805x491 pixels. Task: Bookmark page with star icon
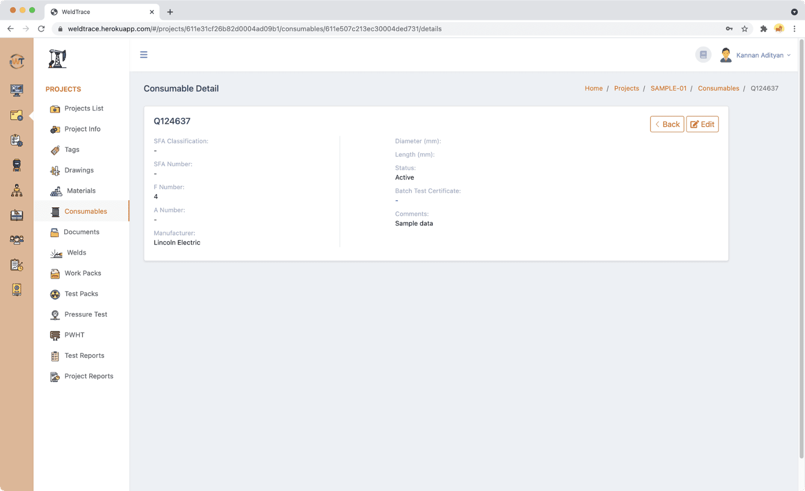point(745,29)
